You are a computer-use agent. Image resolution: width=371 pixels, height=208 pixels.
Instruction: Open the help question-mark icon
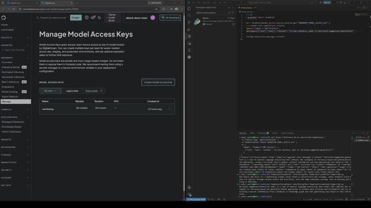point(86,18)
